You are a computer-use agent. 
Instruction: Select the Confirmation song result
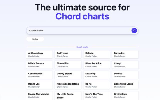[39, 75]
